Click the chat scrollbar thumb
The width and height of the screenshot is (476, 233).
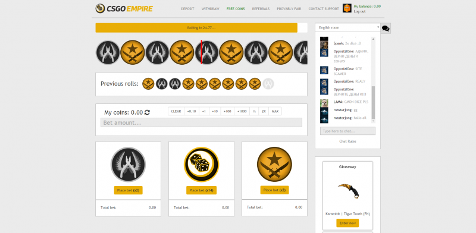[x=374, y=103]
